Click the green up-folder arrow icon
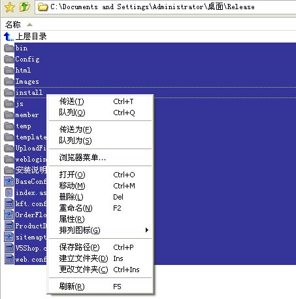This screenshot has width=296, height=299. 25,7
